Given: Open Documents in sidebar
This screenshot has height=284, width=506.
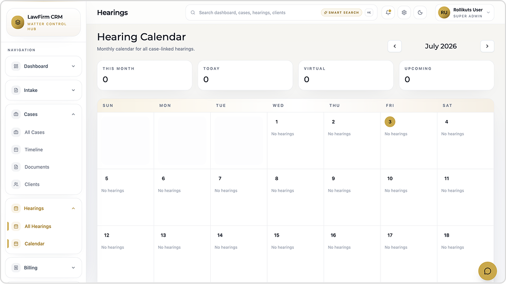Looking at the screenshot, I should point(37,167).
